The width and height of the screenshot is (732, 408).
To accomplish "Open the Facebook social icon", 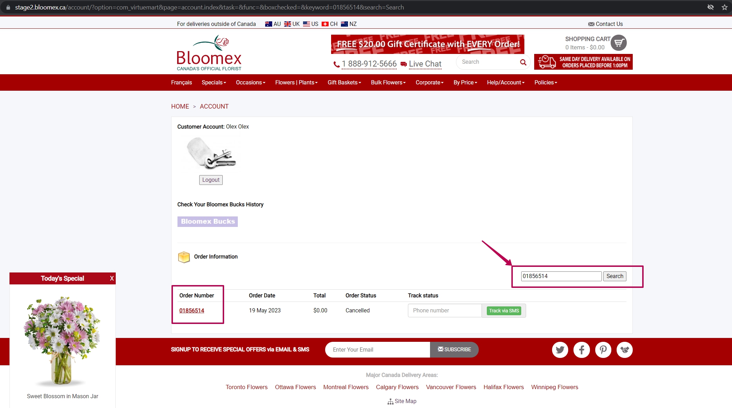I will [x=582, y=350].
